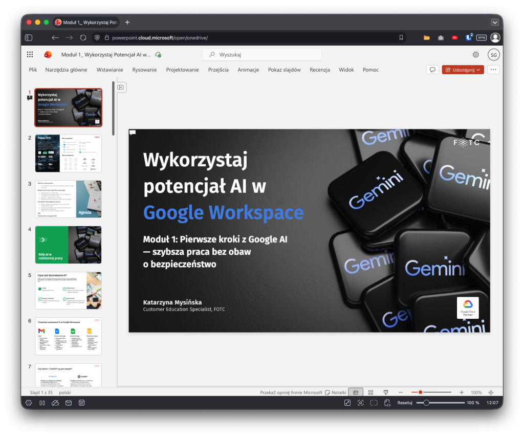Open the Wstawianie tab
The width and height of the screenshot is (524, 437).
coord(110,70)
